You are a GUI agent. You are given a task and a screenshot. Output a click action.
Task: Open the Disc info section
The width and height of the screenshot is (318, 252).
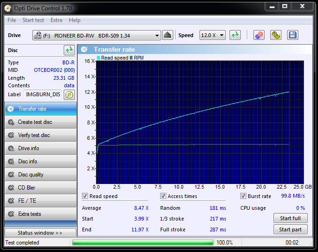pos(41,161)
